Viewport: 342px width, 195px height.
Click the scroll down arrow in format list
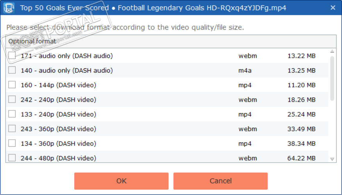332,159
